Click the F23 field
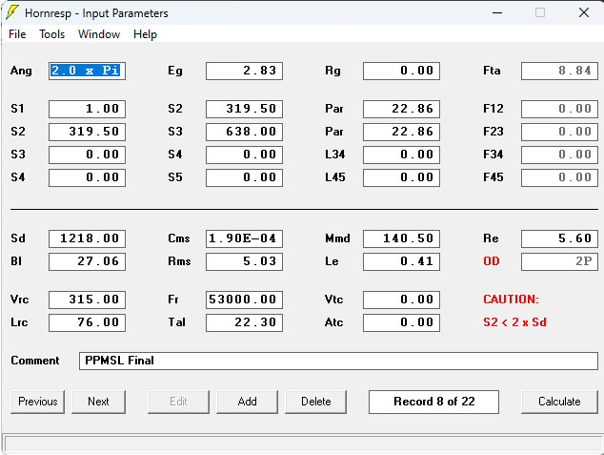The width and height of the screenshot is (604, 455). pos(560,132)
